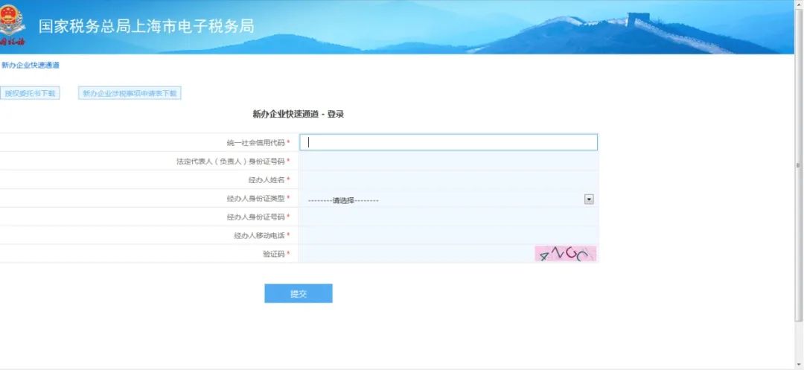Click the tax bureau emblem logo
804x370 pixels.
point(12,25)
